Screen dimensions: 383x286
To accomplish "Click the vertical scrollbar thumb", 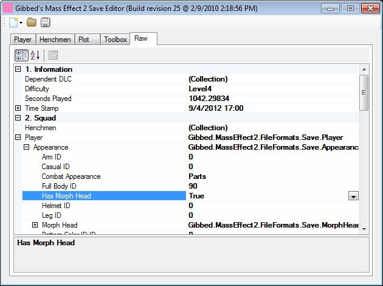I will [364, 92].
